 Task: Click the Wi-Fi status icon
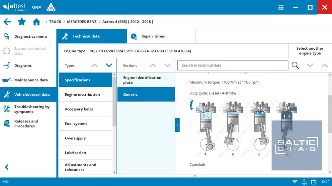click(295, 182)
